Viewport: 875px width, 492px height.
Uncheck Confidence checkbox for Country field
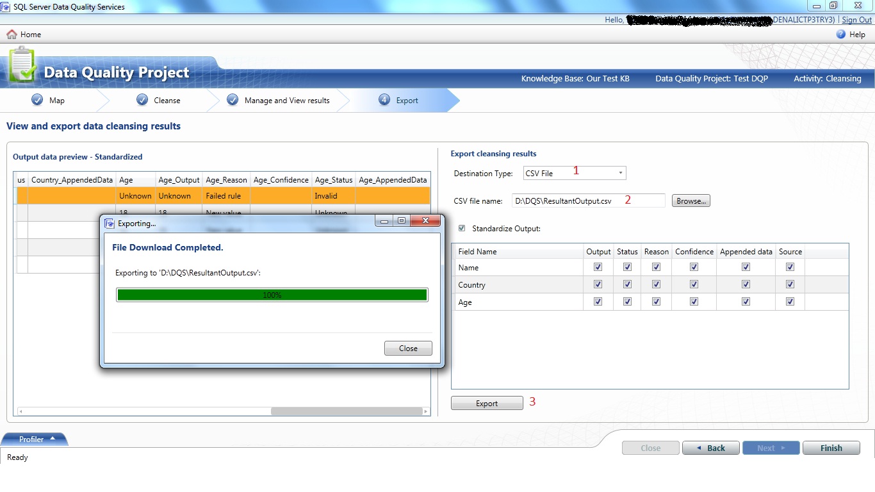[x=694, y=284]
